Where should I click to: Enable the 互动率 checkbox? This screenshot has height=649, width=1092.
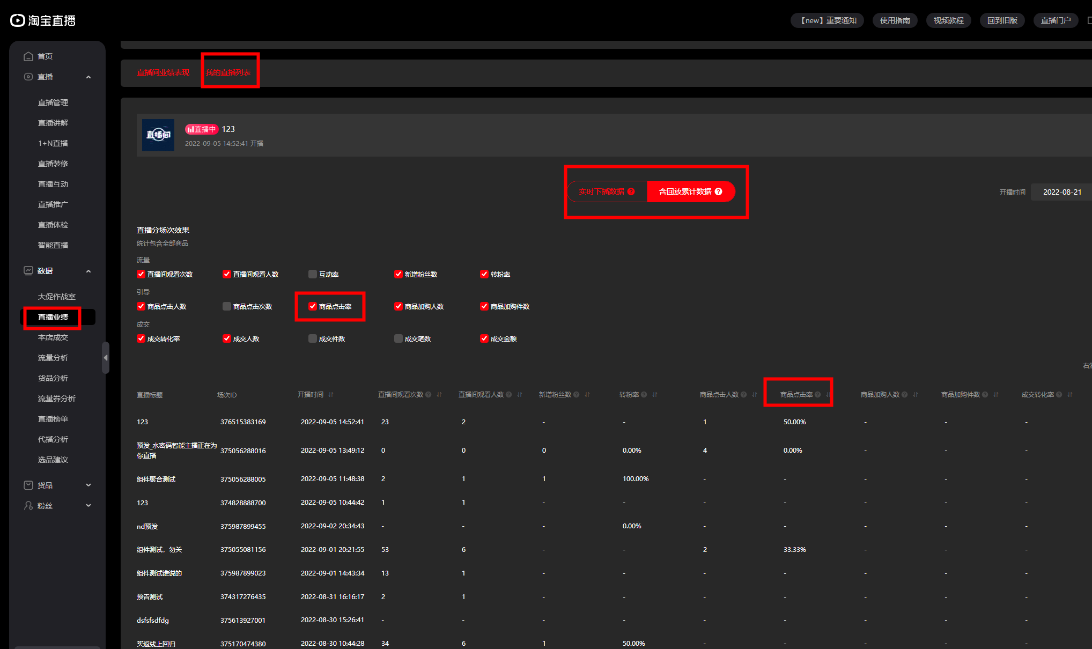313,274
